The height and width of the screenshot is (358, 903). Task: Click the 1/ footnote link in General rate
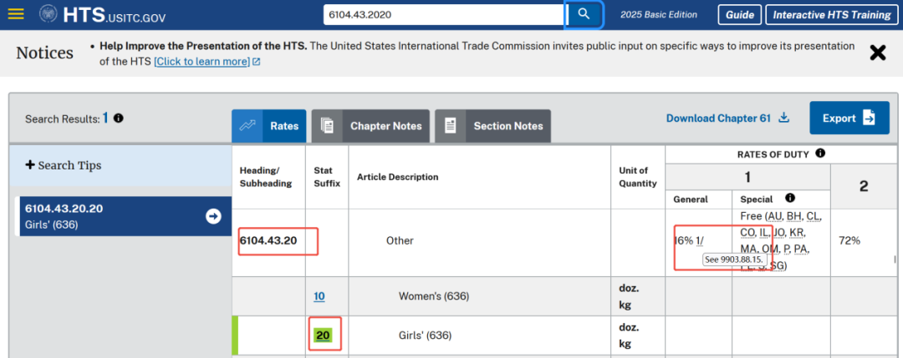[699, 241]
